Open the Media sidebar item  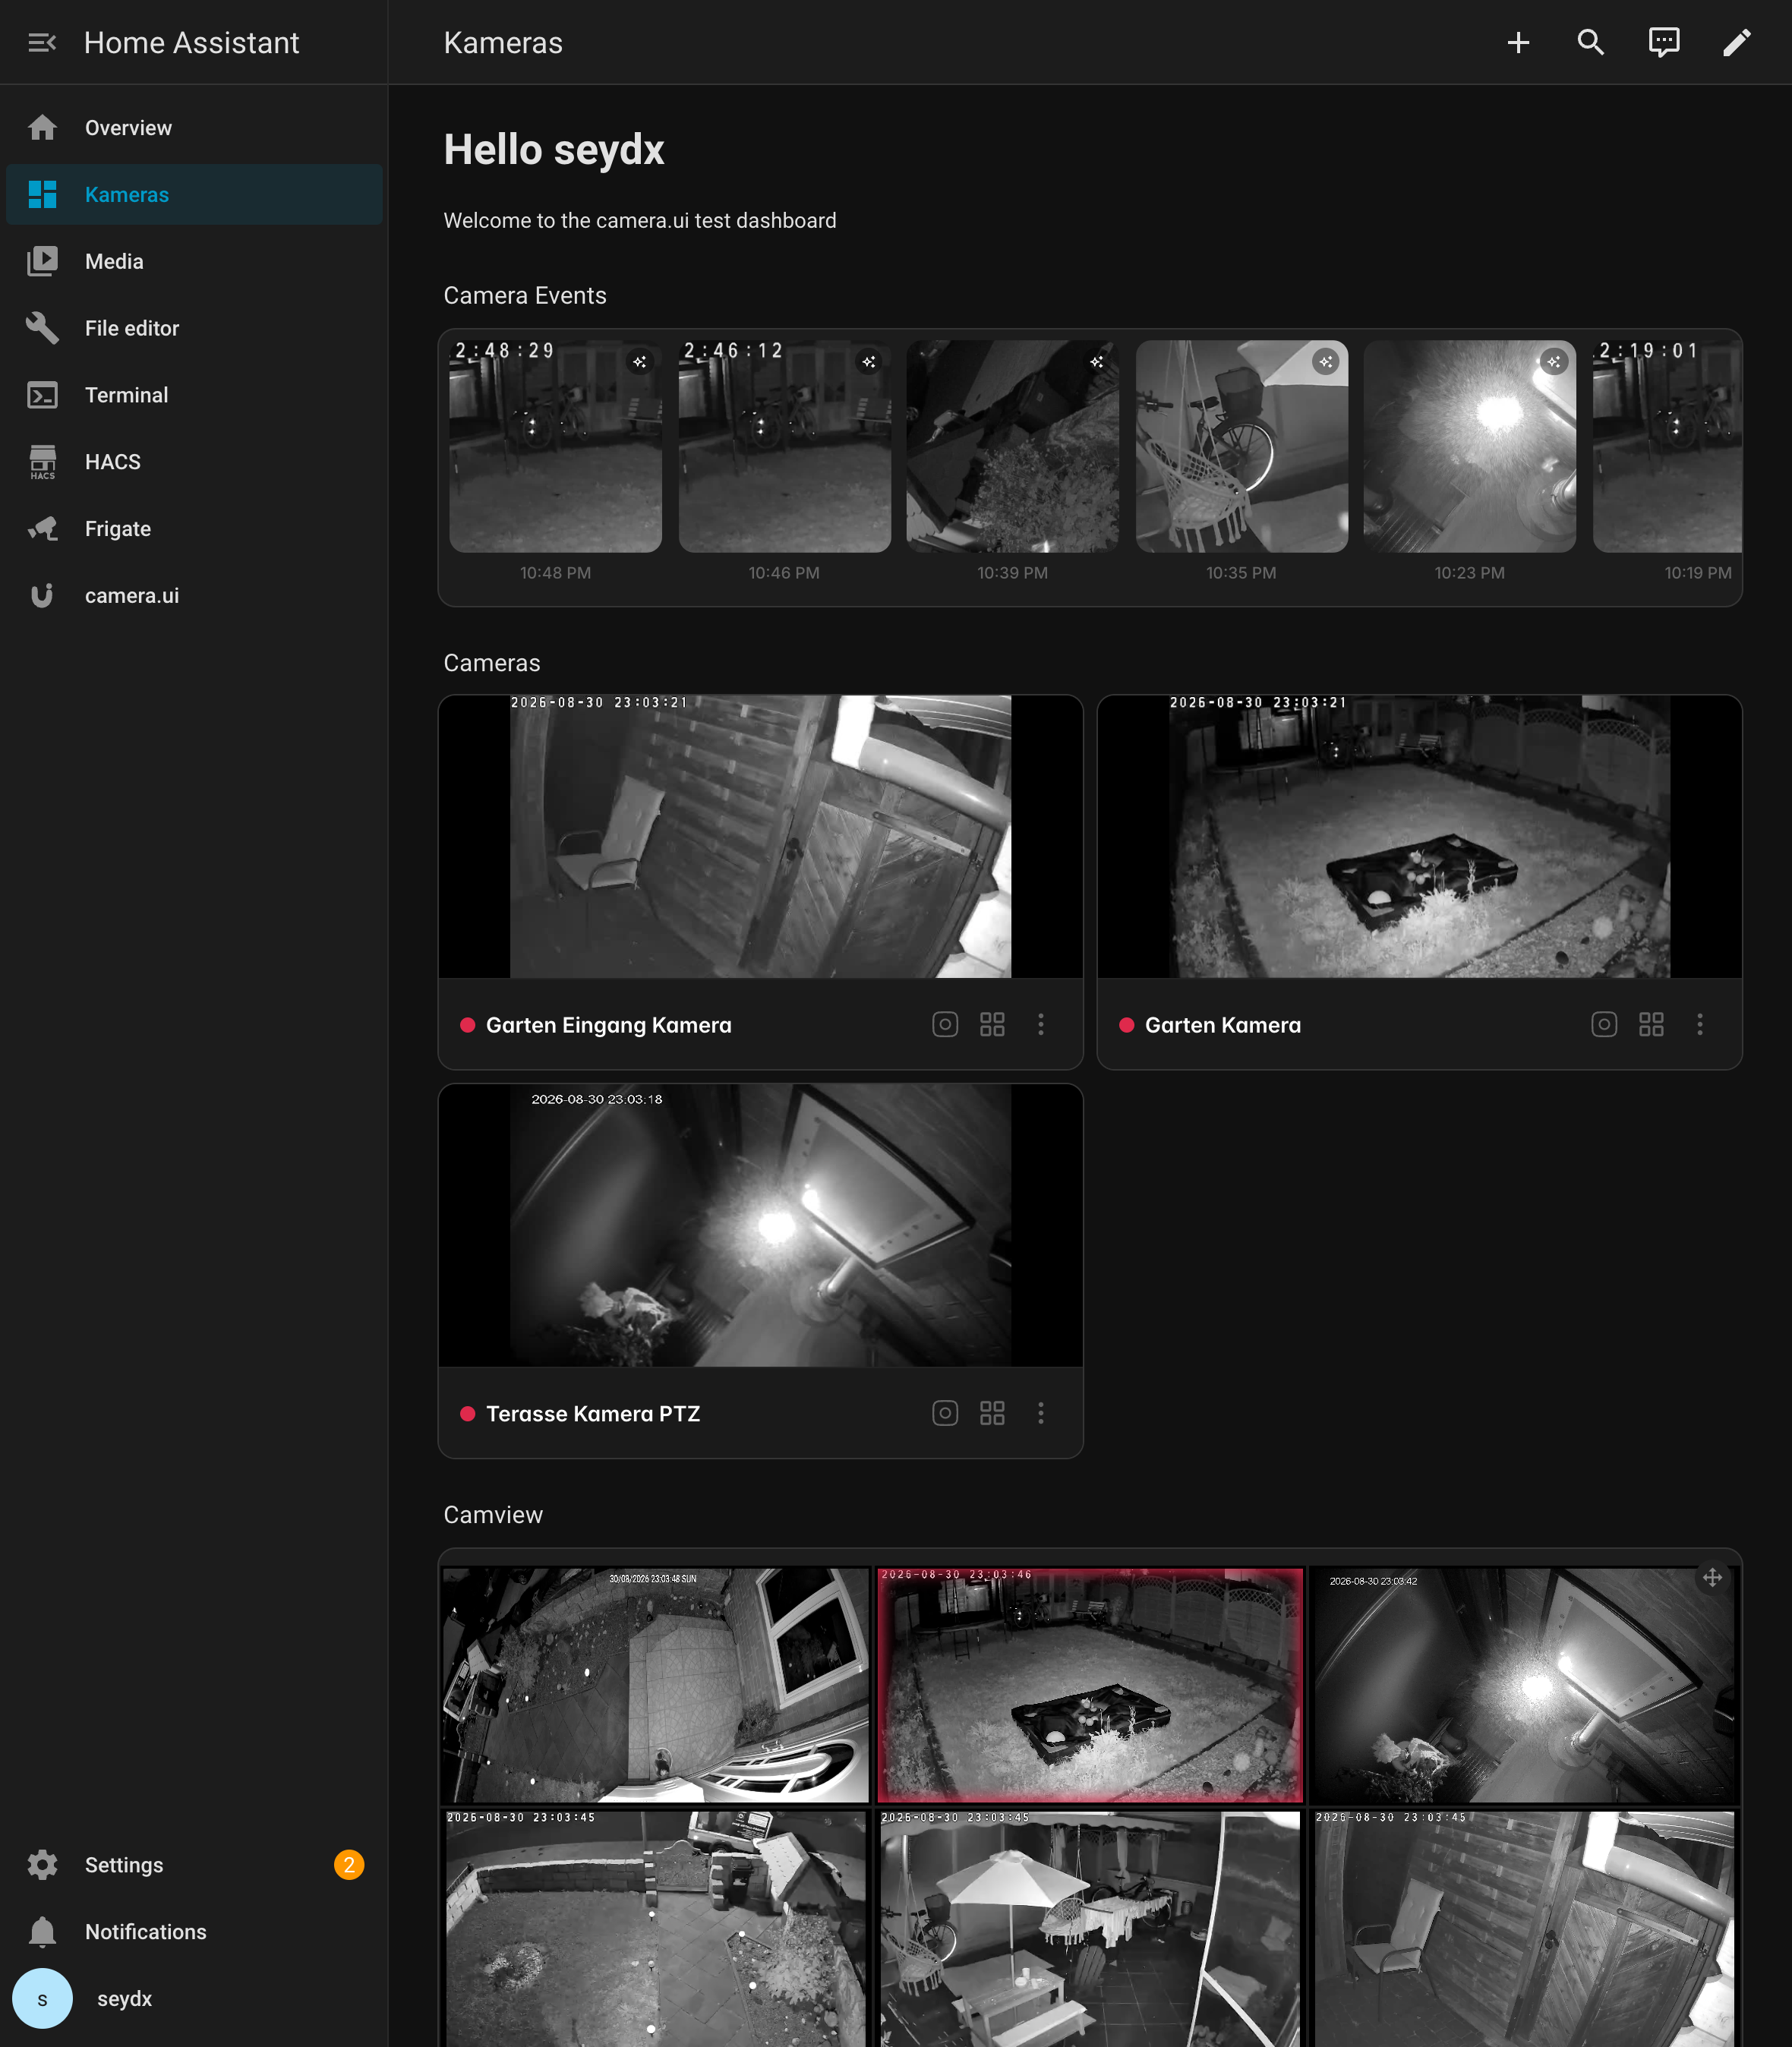pyautogui.click(x=194, y=261)
